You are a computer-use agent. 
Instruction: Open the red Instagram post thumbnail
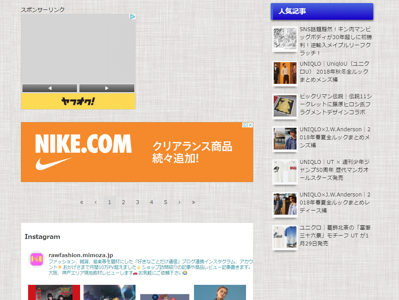point(54,292)
